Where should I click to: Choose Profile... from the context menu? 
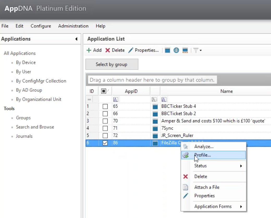[x=202, y=155]
